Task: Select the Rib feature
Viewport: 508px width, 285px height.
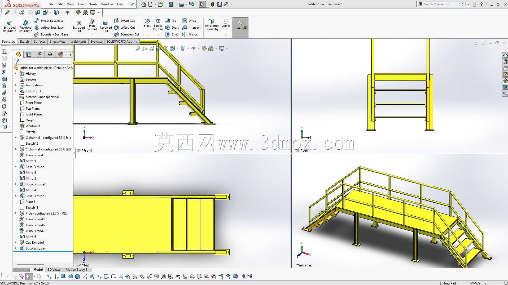Action: click(171, 21)
